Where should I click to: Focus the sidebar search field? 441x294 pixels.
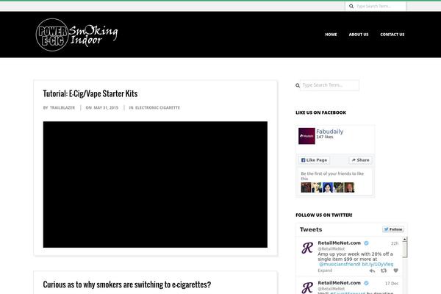pos(329,85)
